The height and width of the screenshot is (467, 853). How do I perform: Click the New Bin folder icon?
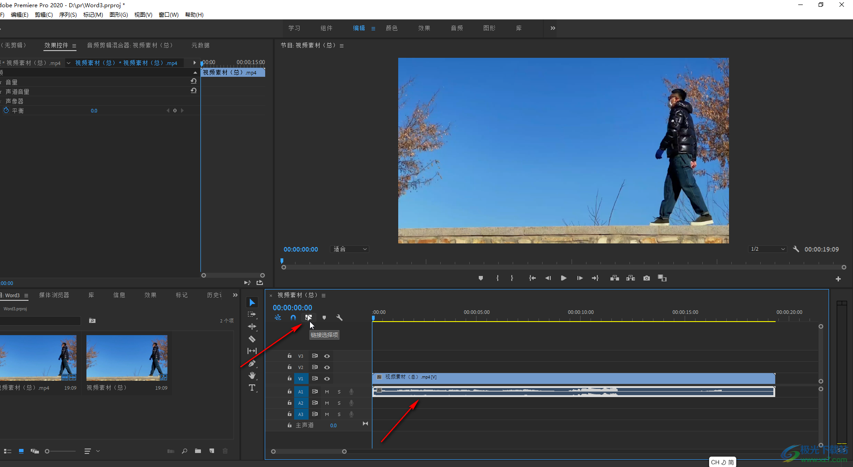198,451
